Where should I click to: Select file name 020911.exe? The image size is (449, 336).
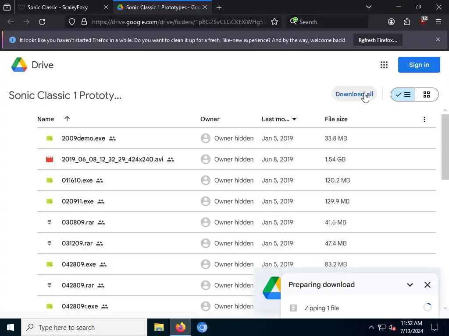(78, 201)
